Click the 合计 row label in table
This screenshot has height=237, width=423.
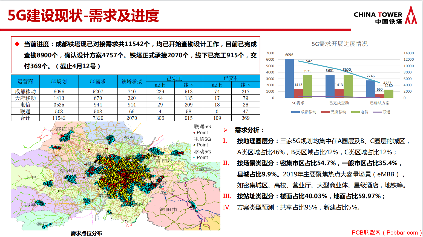click(25, 118)
